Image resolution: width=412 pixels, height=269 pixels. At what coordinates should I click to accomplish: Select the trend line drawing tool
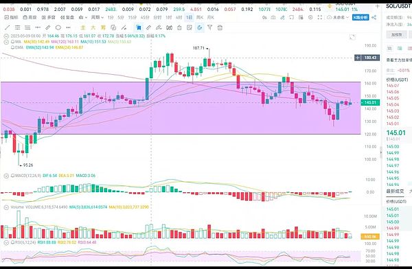tap(8, 27)
